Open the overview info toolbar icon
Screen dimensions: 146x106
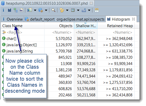(x=3, y=10)
